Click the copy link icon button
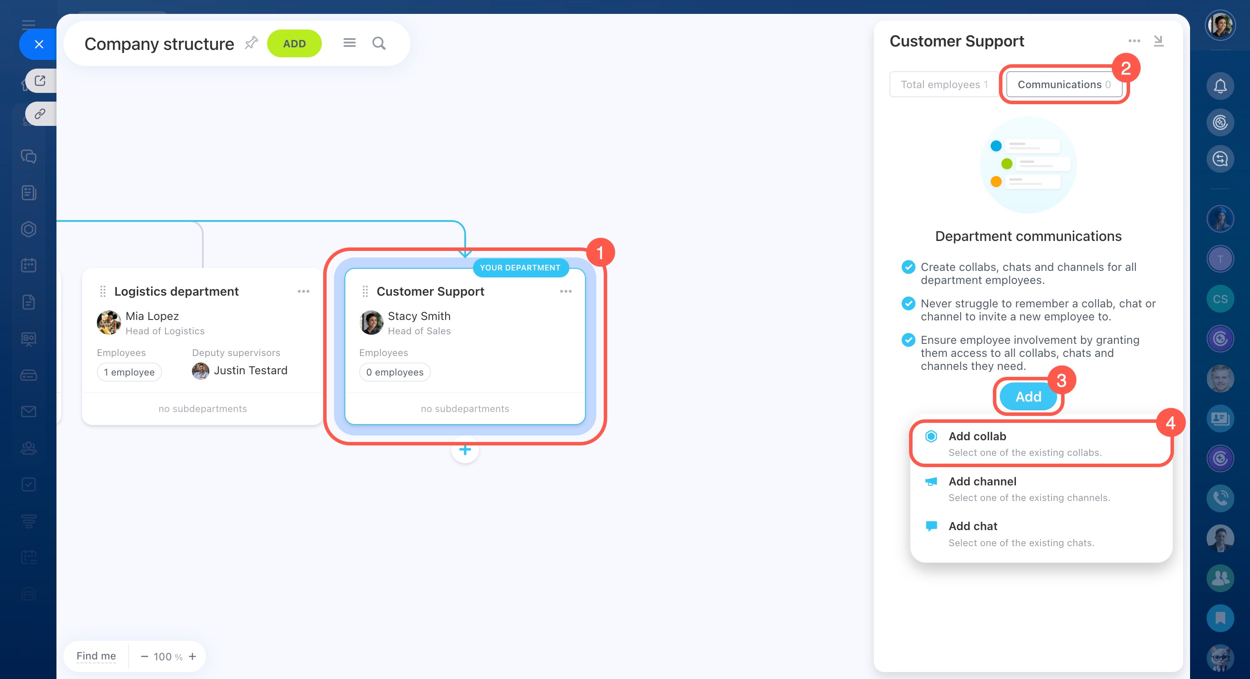The height and width of the screenshot is (679, 1250). tap(40, 113)
